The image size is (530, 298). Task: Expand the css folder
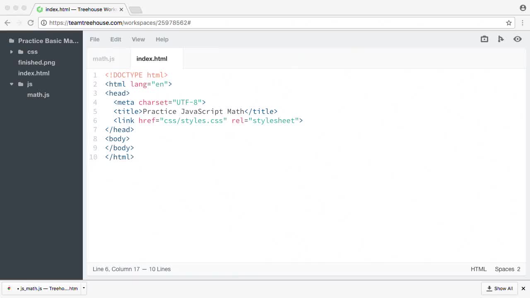pos(12,52)
